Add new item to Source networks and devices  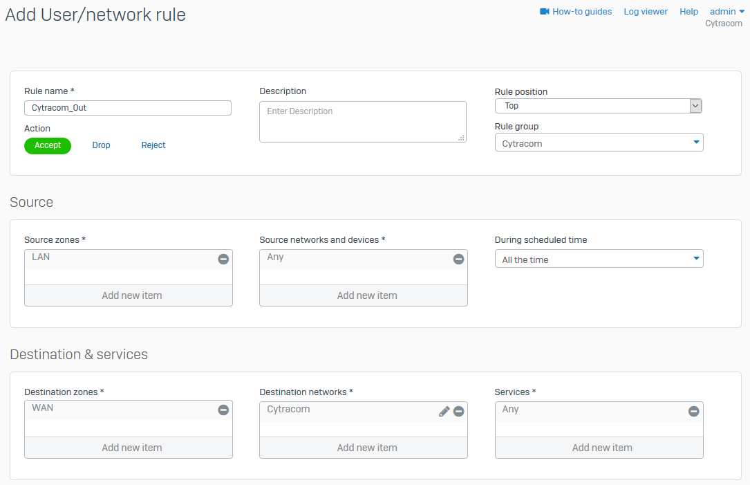(364, 295)
